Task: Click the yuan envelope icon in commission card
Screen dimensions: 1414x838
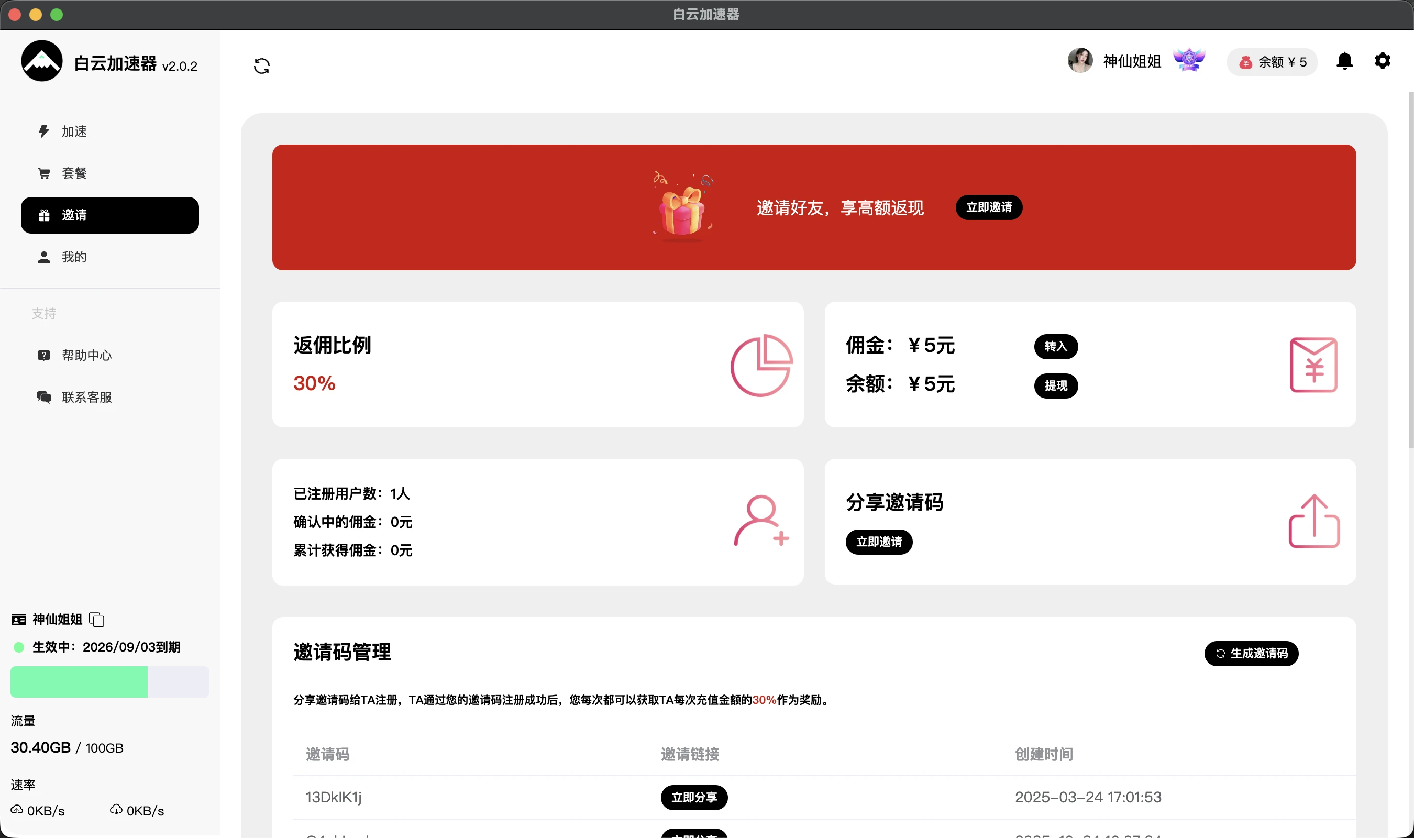Action: coord(1313,365)
